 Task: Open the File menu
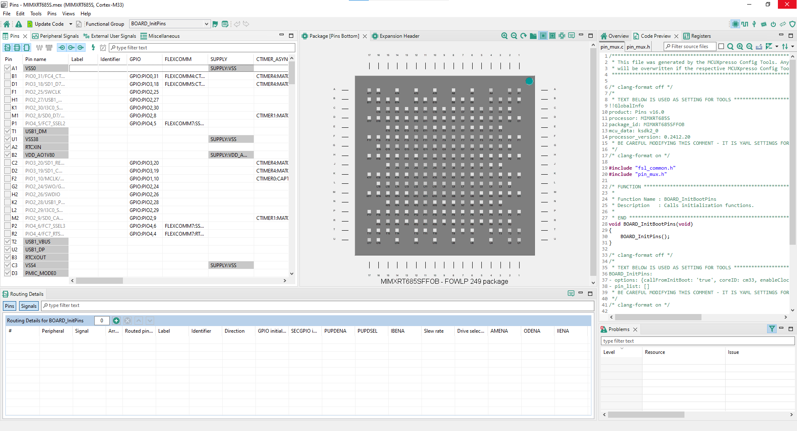point(7,14)
